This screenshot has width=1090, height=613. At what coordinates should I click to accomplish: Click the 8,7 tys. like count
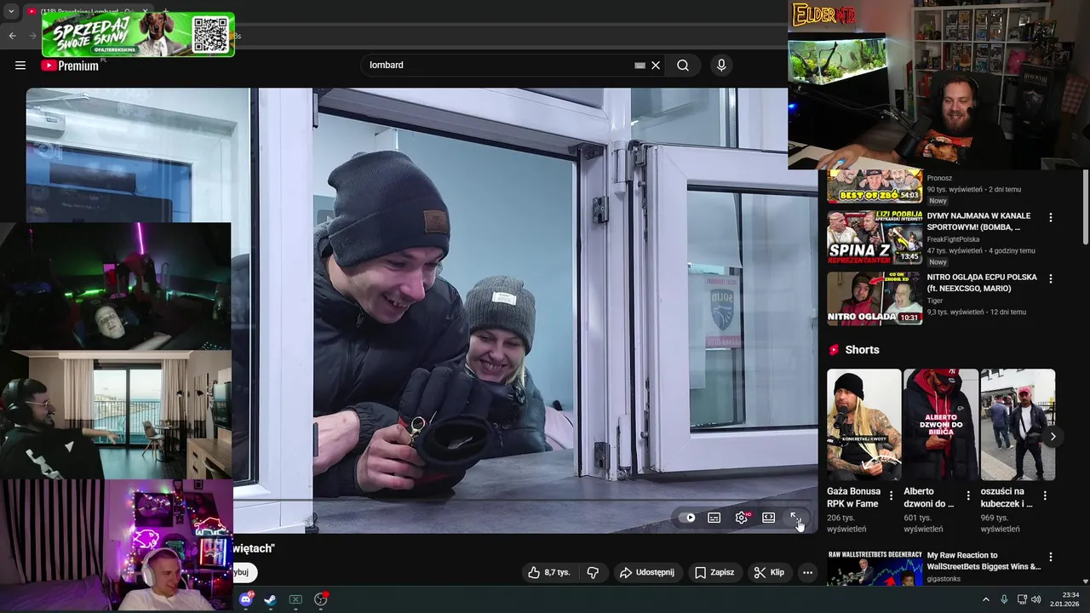tap(558, 572)
